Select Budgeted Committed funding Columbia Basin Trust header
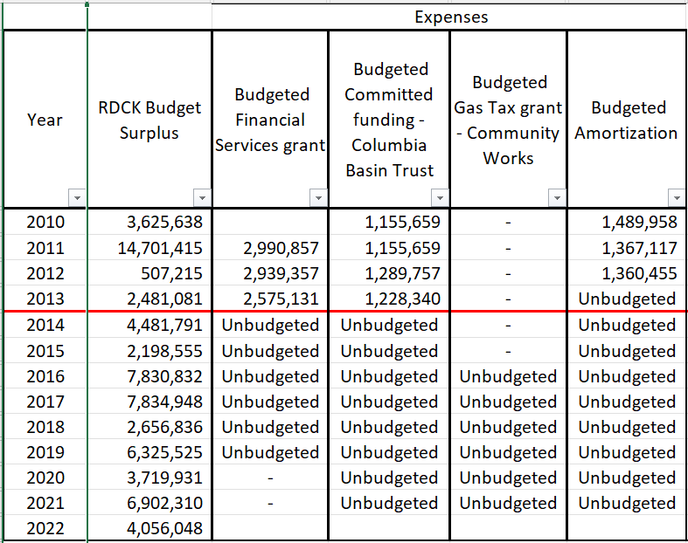 tap(389, 120)
